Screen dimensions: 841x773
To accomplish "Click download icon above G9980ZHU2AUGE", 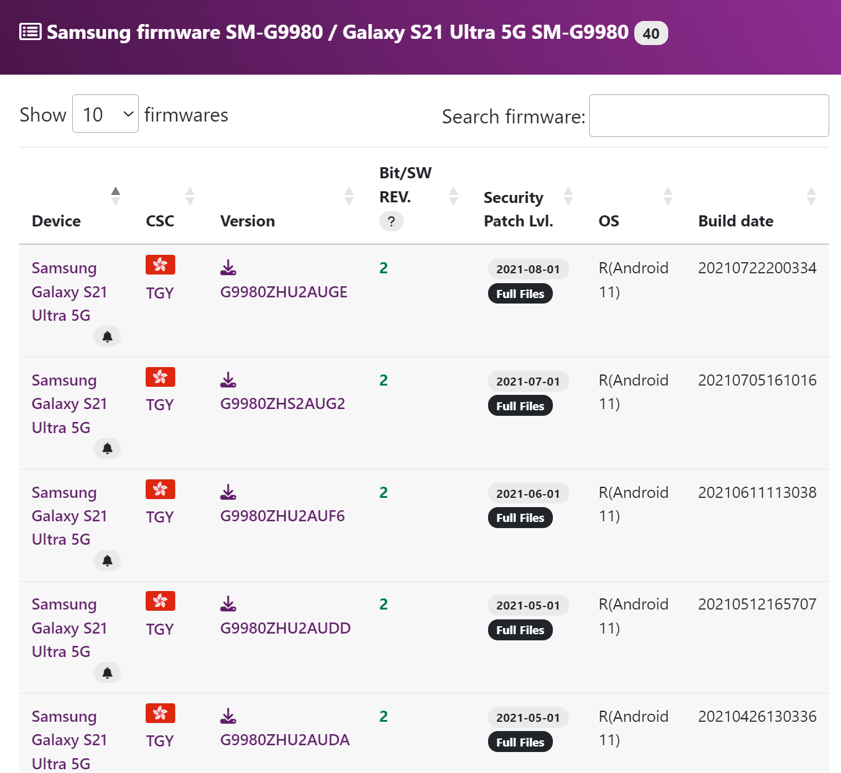I will click(x=228, y=267).
